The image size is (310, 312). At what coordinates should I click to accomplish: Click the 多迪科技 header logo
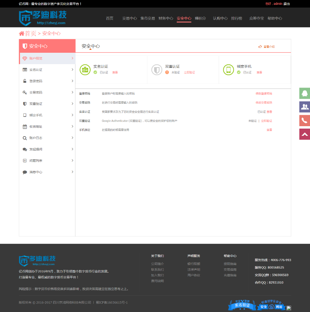point(43,18)
